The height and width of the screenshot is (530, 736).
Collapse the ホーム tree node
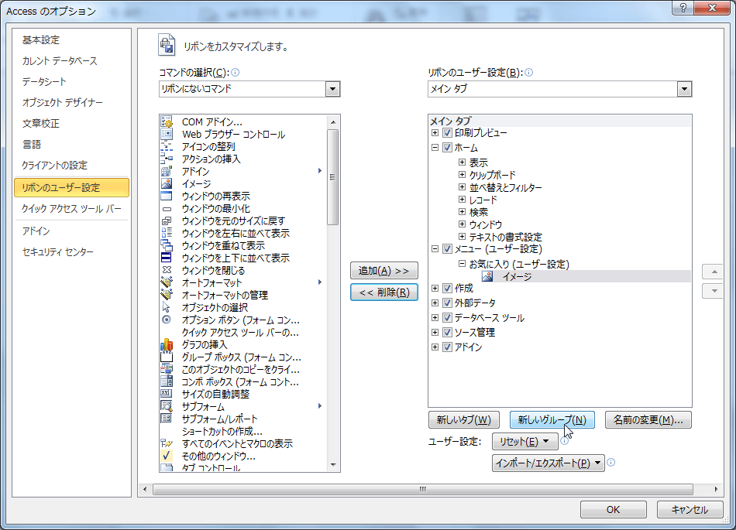(x=435, y=147)
